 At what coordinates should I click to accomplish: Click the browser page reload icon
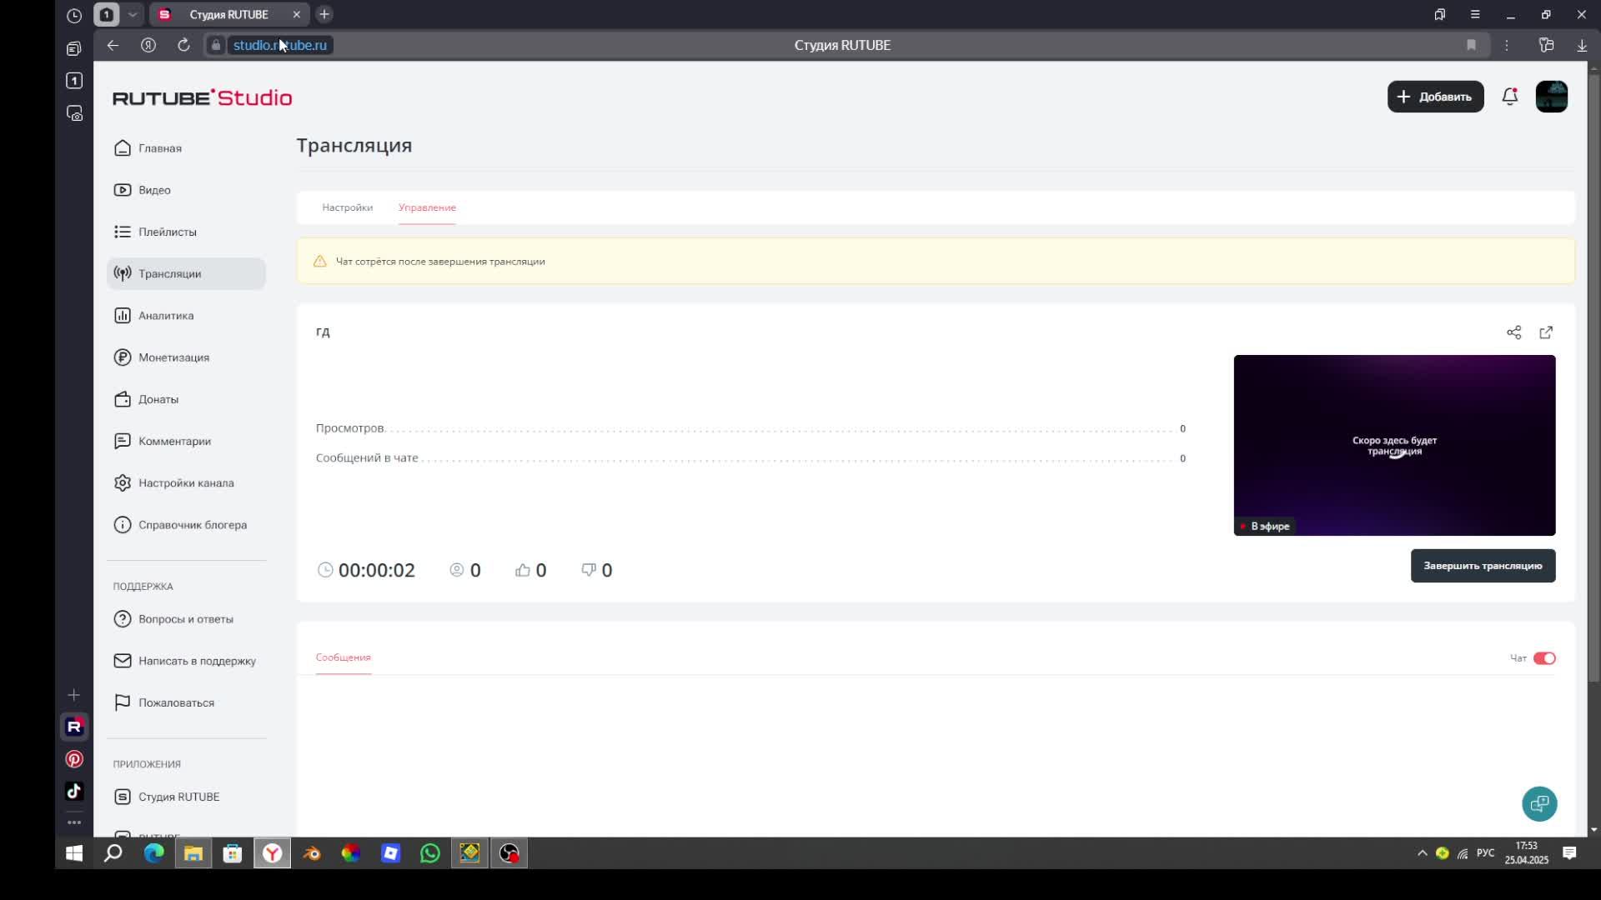point(183,45)
